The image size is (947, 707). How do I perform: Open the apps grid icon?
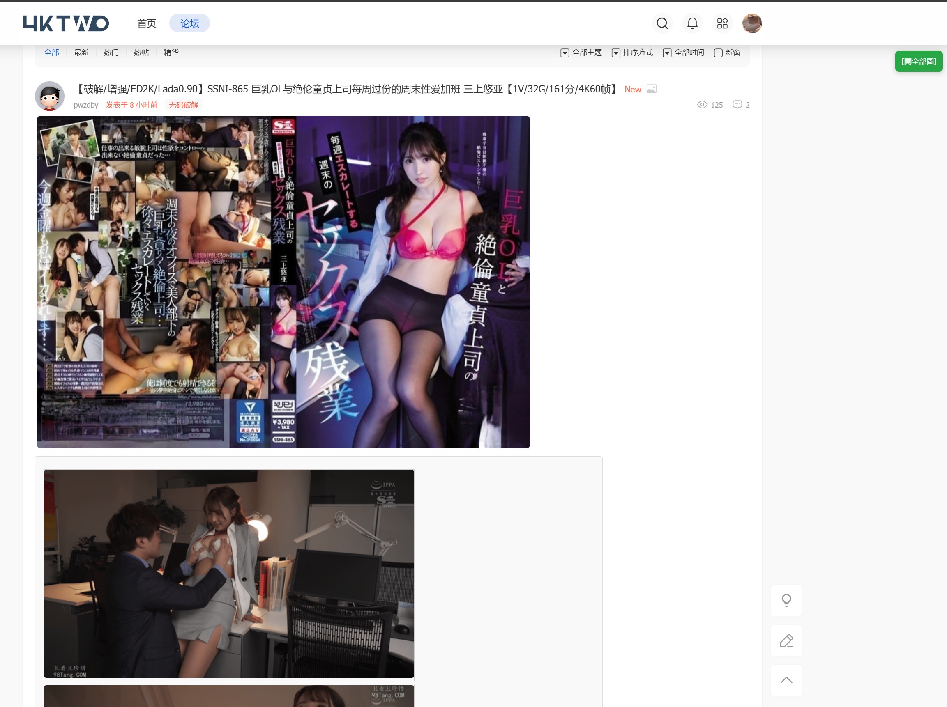tap(722, 23)
